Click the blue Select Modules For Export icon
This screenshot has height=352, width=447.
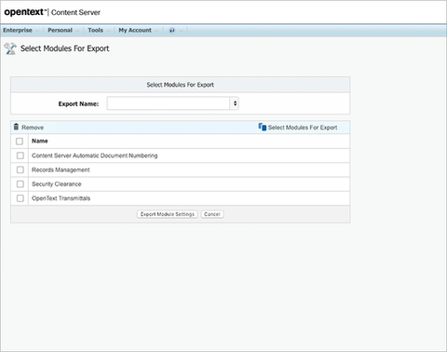point(263,127)
